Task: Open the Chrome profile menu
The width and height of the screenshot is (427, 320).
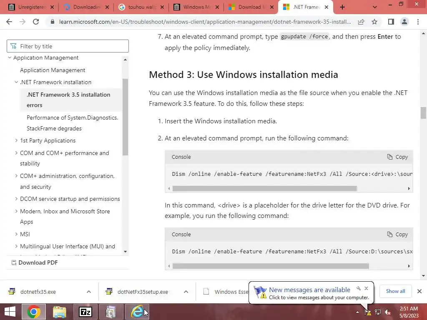Action: tap(404, 22)
